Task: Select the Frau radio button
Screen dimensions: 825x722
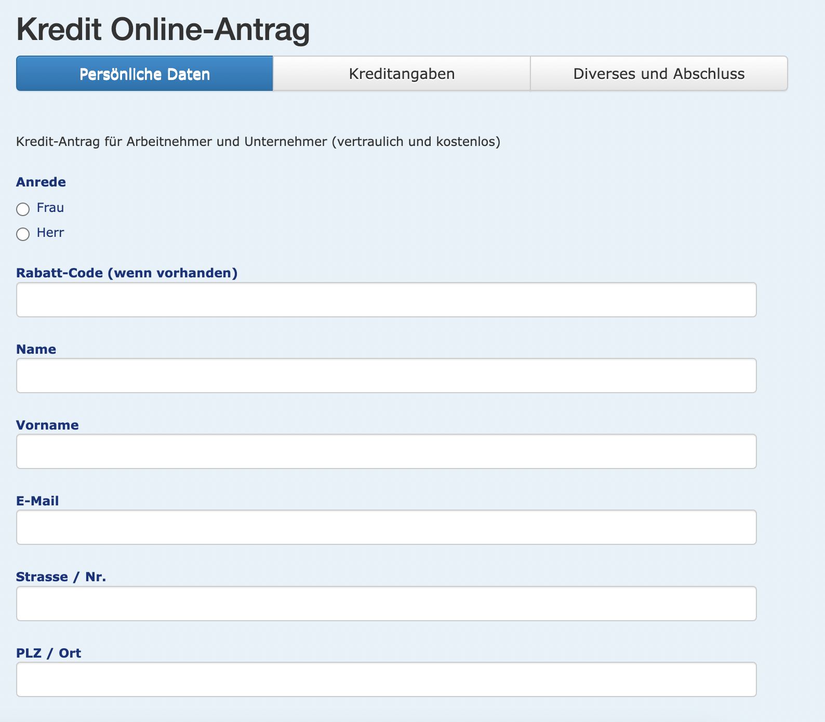Action: tap(23, 209)
